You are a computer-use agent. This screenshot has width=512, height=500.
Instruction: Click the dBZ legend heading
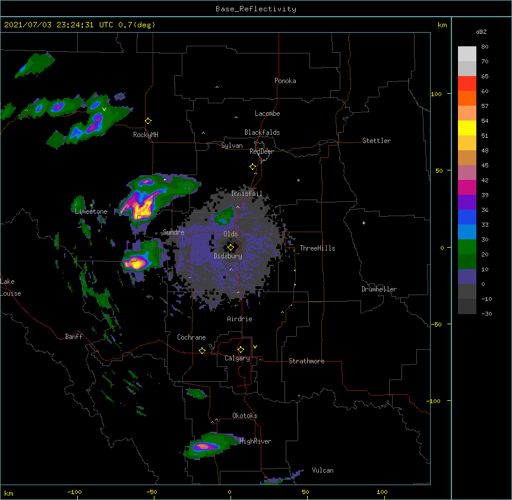(481, 31)
